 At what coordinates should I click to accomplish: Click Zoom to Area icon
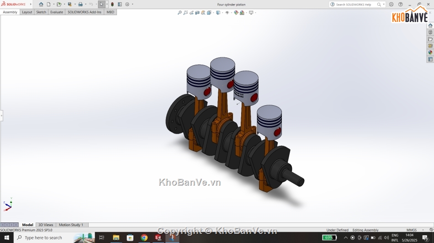185,12
